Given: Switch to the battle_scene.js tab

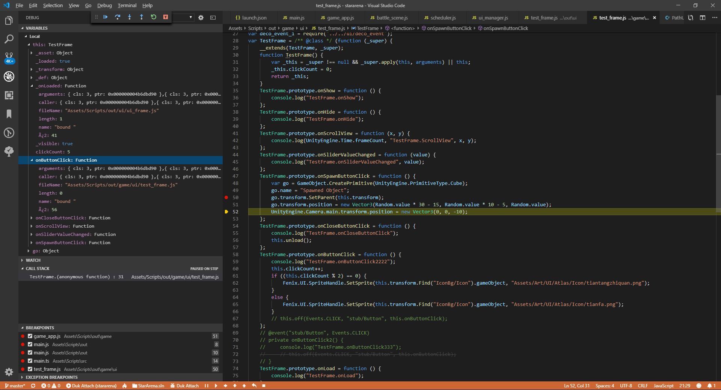Looking at the screenshot, I should (392, 18).
